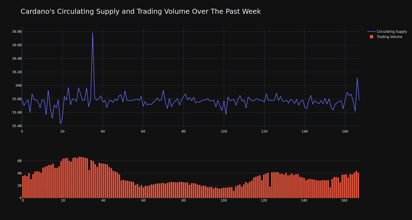The height and width of the screenshot is (220, 412).
Task: Click the 4B volume chart axis label
Action: pyautogui.click(x=19, y=173)
